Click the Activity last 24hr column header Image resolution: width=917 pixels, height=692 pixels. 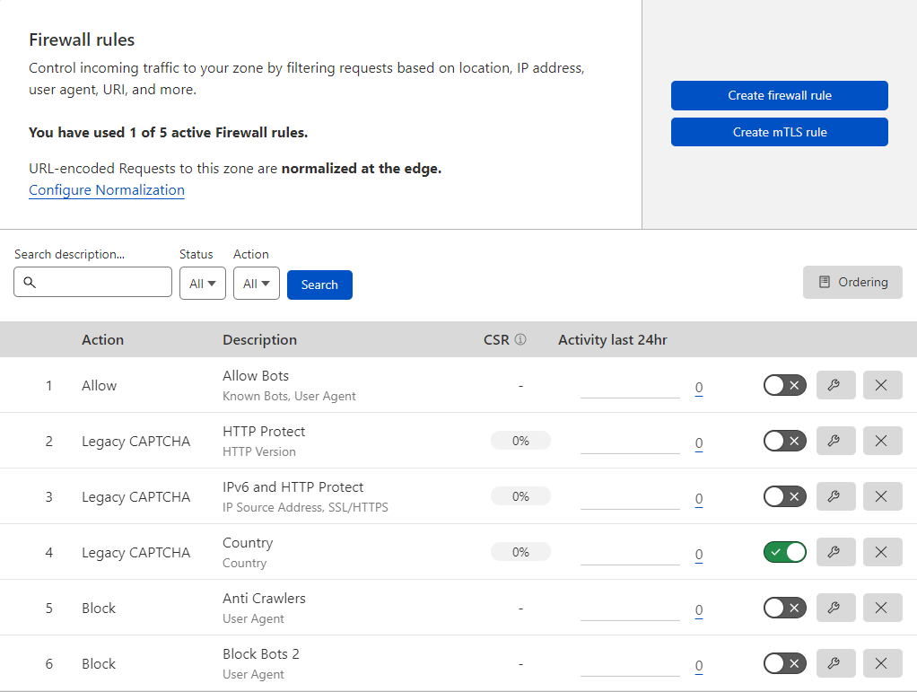tap(612, 340)
